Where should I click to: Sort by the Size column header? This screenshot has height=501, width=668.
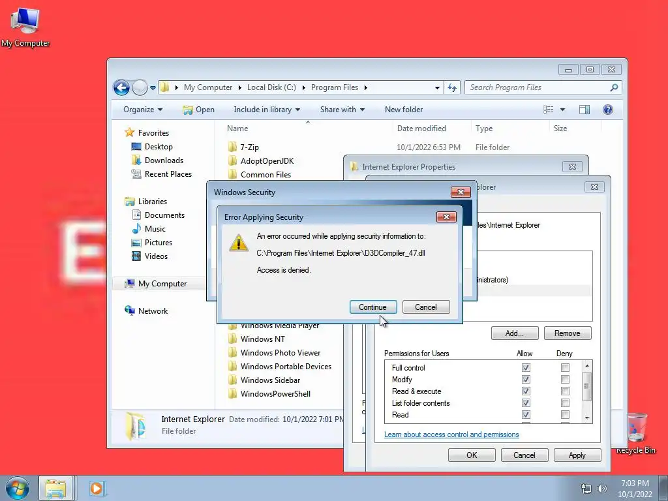click(x=560, y=129)
